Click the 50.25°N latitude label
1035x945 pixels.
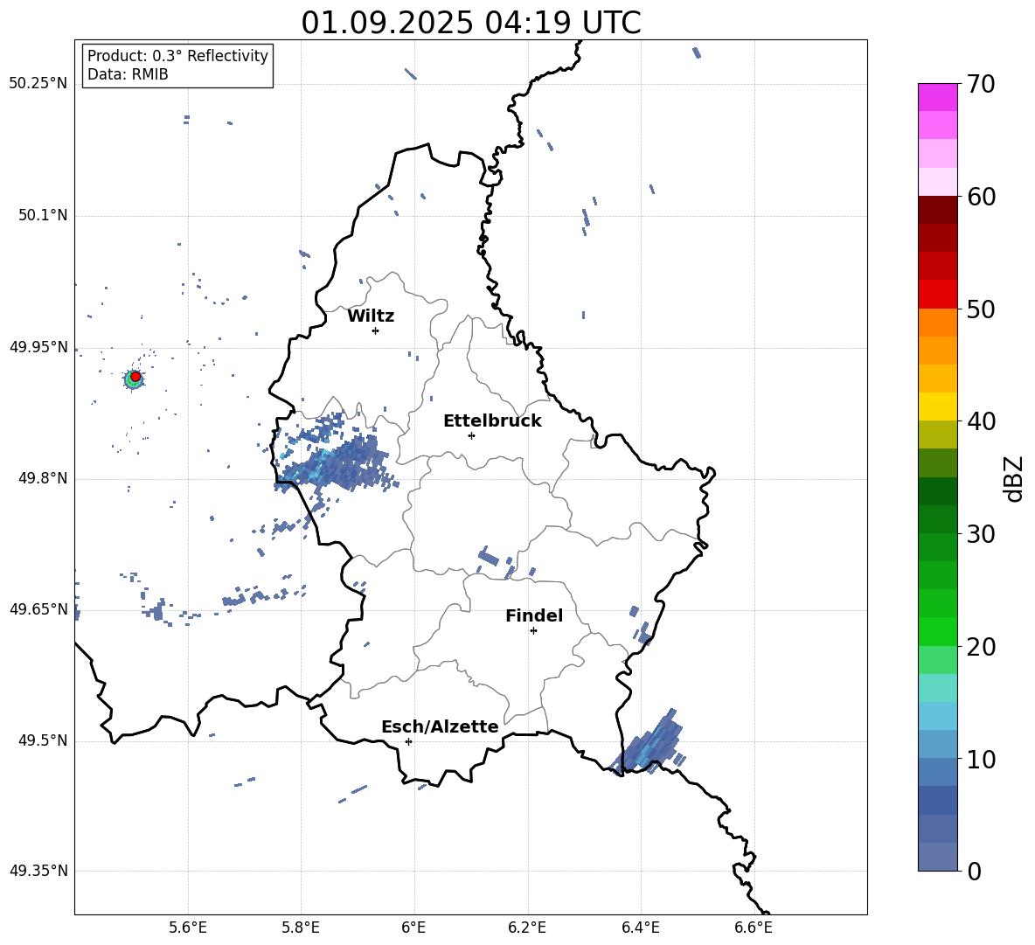coord(38,83)
